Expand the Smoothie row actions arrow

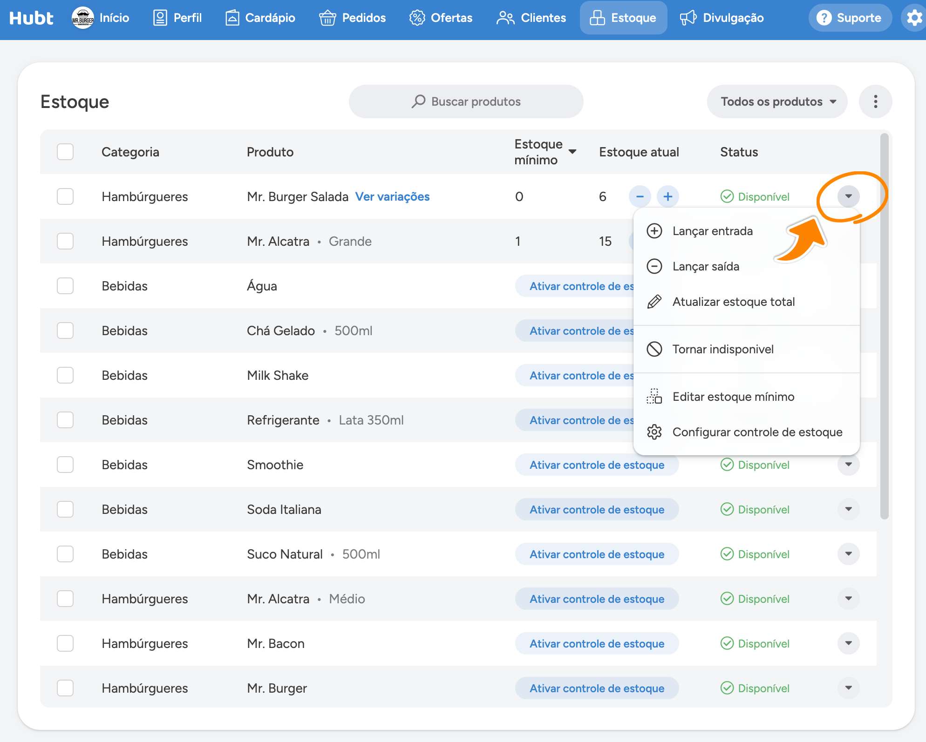tap(849, 465)
